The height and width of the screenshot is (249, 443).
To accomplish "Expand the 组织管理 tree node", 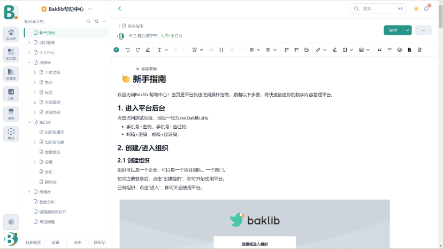I will 29,43.
